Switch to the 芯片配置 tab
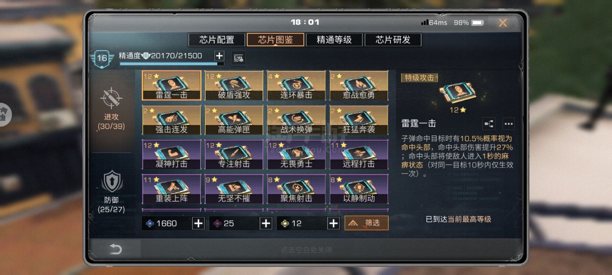This screenshot has height=275, width=612. pyautogui.click(x=217, y=40)
